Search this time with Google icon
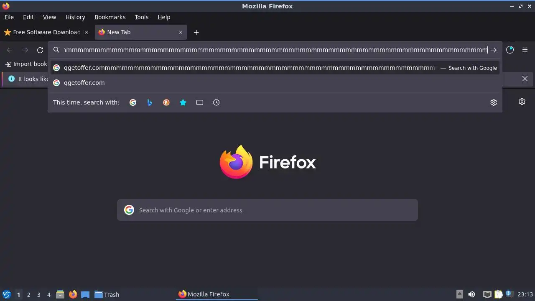 [133, 102]
